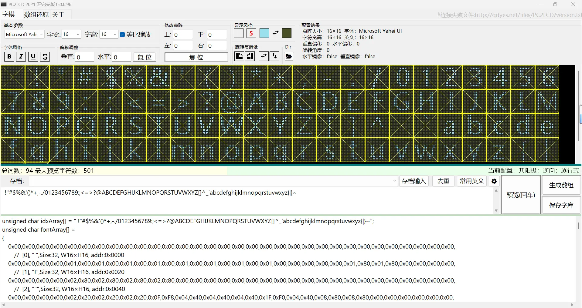Maximize or restore the PC2LCD window
This screenshot has width=582, height=308.
pos(555,4)
